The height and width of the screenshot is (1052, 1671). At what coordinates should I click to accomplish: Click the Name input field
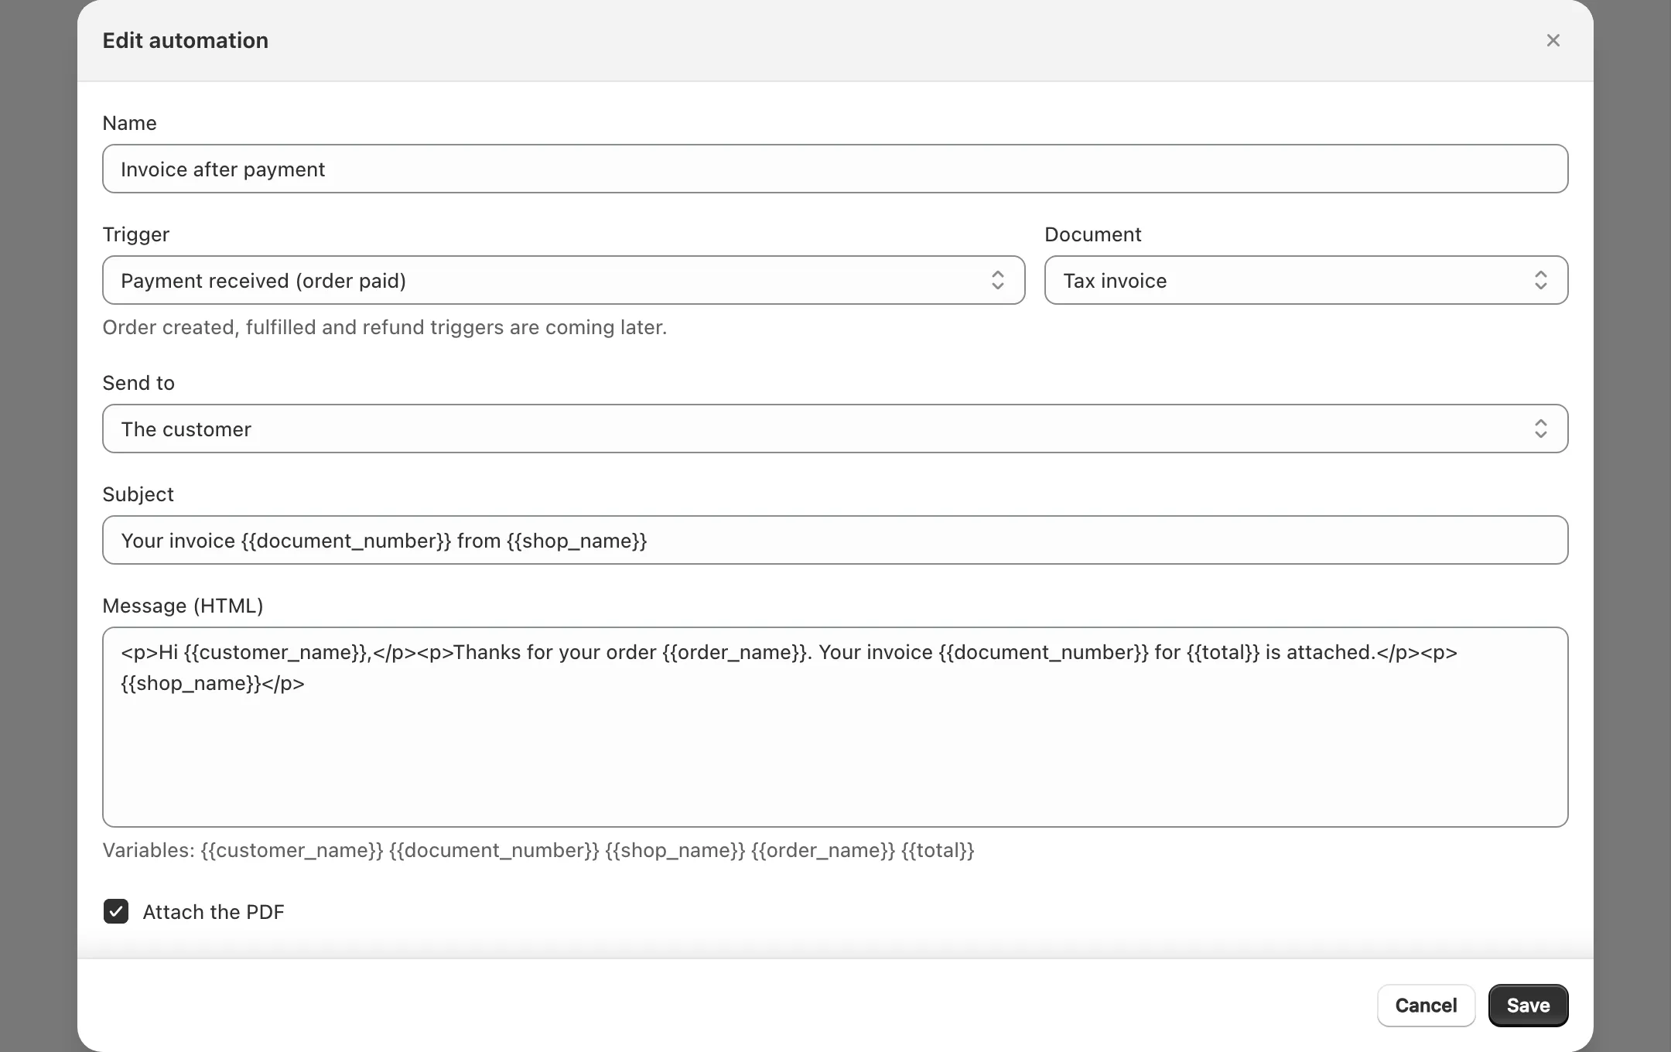(835, 169)
